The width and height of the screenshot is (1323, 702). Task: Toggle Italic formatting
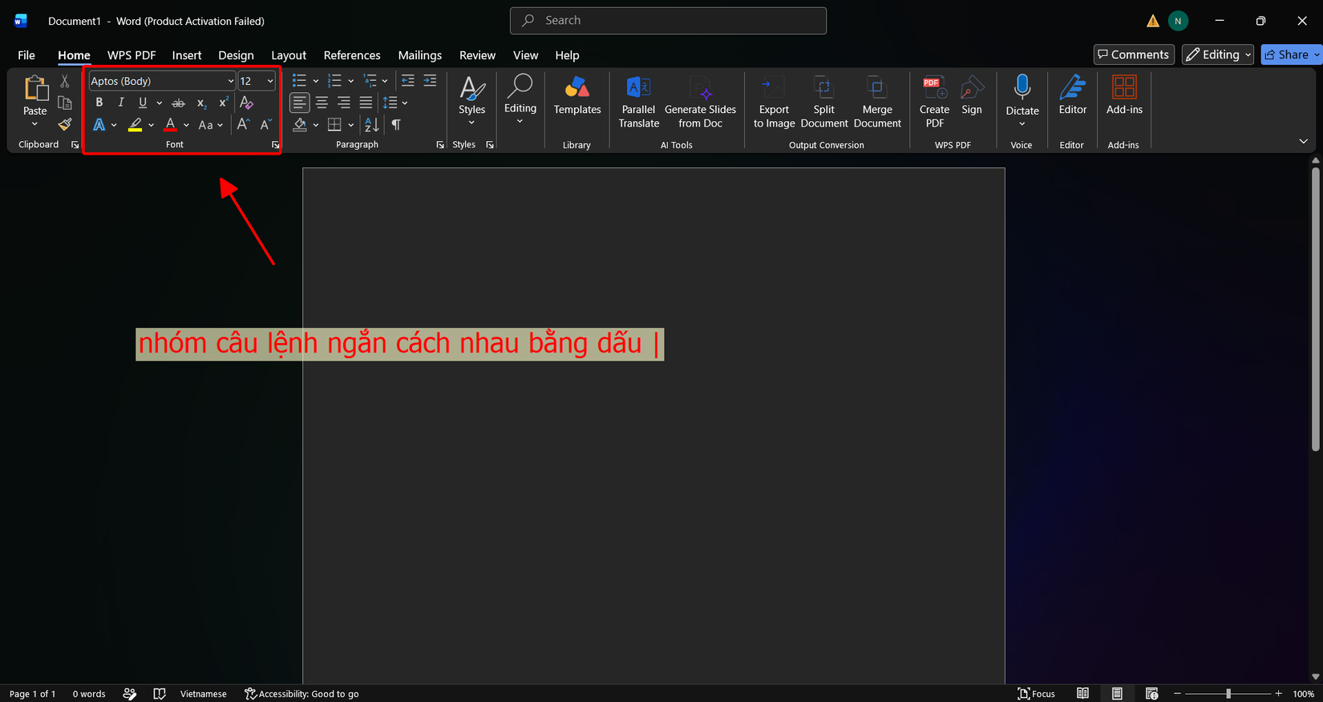(x=120, y=103)
